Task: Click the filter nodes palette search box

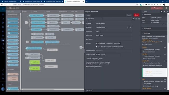Action: click(13, 11)
